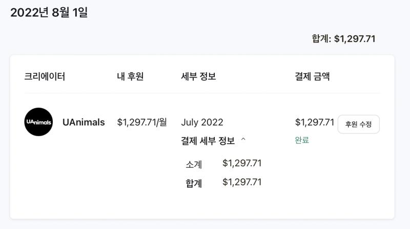The image size is (410, 229).
Task: Open the UAnimals creator name link
Action: coord(84,122)
